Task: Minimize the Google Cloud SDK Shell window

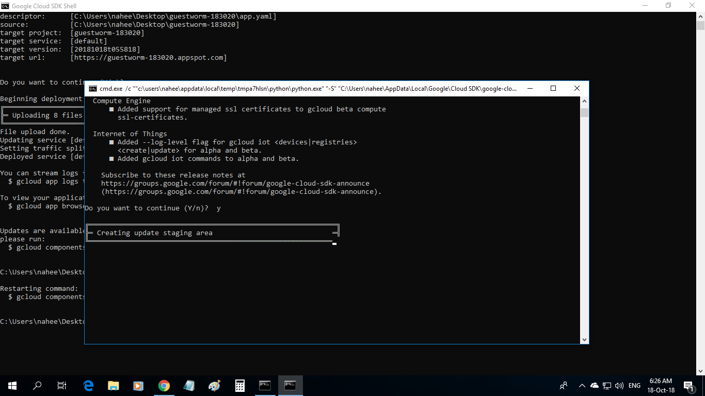Action: click(645, 6)
